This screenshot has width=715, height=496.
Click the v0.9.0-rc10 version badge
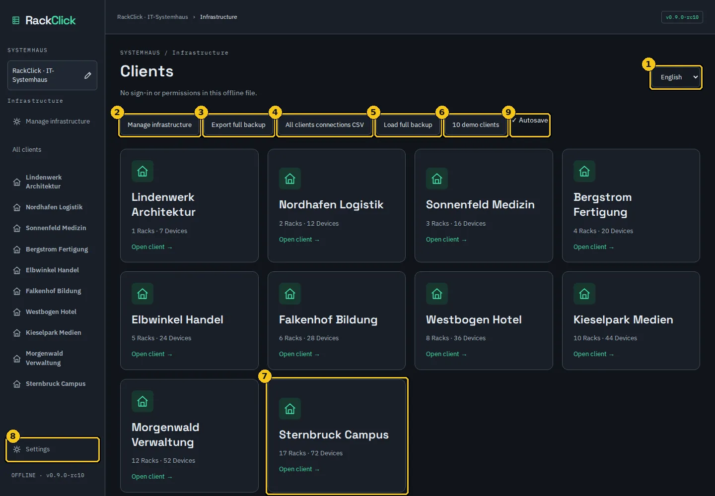pyautogui.click(x=682, y=17)
